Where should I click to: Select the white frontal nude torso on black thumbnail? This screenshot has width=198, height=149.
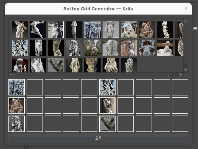[x=38, y=48]
